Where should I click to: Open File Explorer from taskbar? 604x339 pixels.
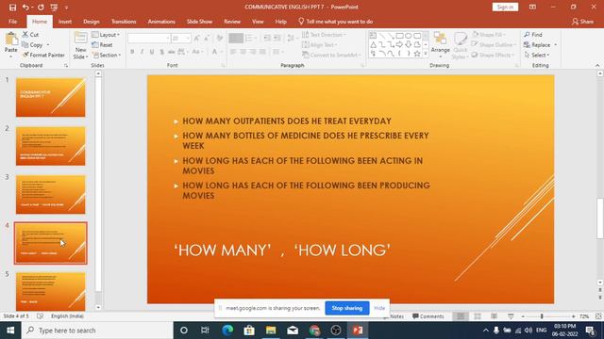(x=271, y=331)
